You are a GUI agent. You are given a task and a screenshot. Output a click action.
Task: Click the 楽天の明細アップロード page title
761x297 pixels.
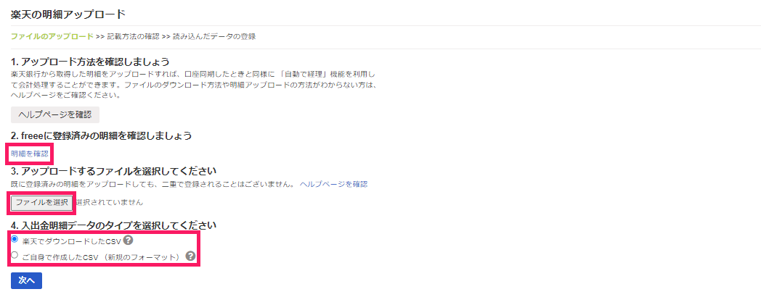pyautogui.click(x=68, y=14)
